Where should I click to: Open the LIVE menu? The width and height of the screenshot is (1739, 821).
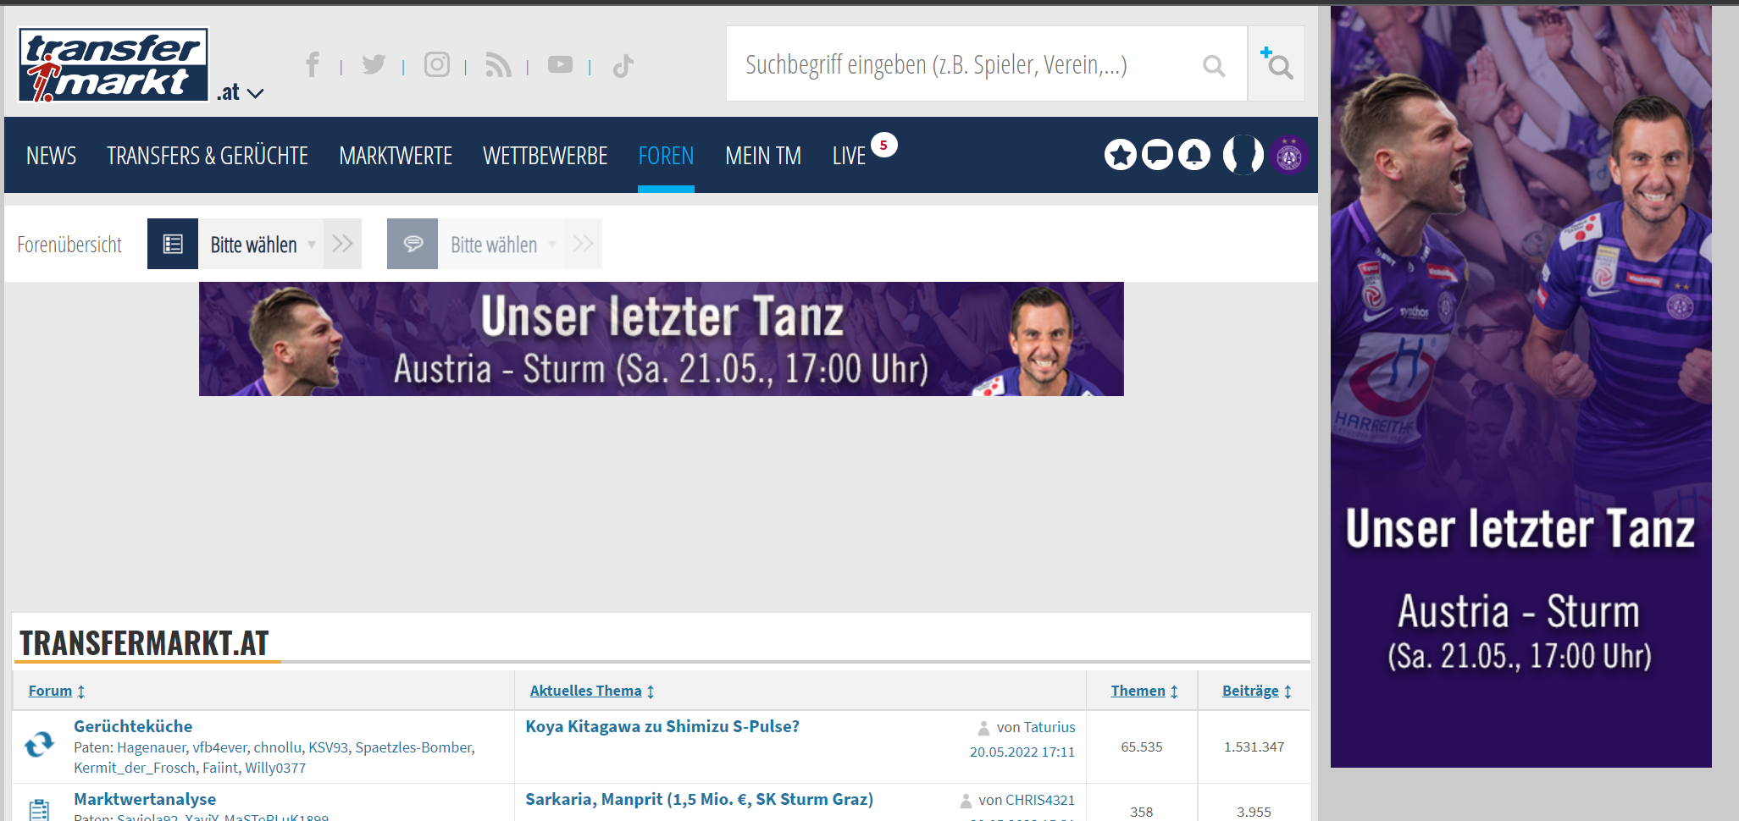coord(849,156)
